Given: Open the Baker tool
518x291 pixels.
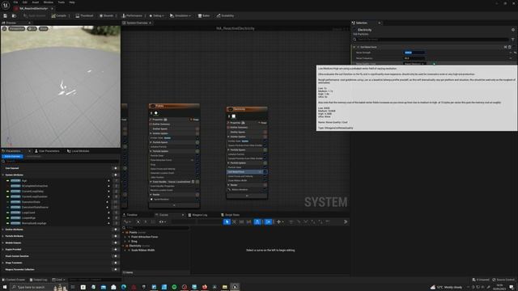Looking at the screenshot, I should (204, 15).
